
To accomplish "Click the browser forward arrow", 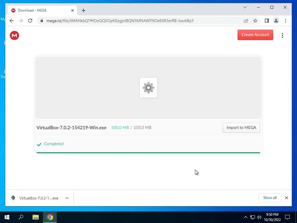I will (x=21, y=21).
